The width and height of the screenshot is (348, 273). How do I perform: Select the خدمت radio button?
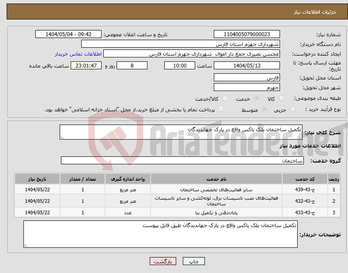[257, 98]
